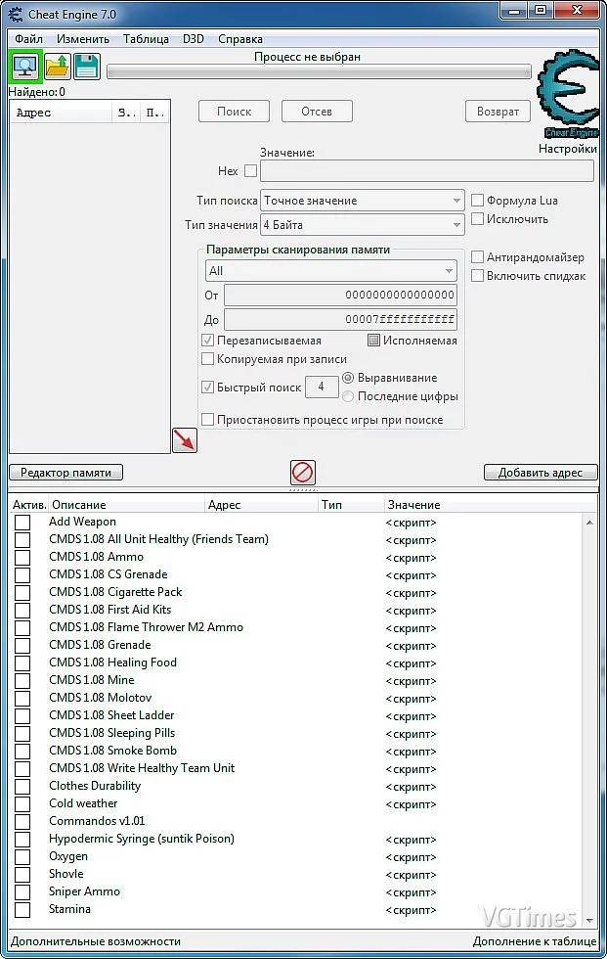Click the red clear address list icon

tap(303, 472)
